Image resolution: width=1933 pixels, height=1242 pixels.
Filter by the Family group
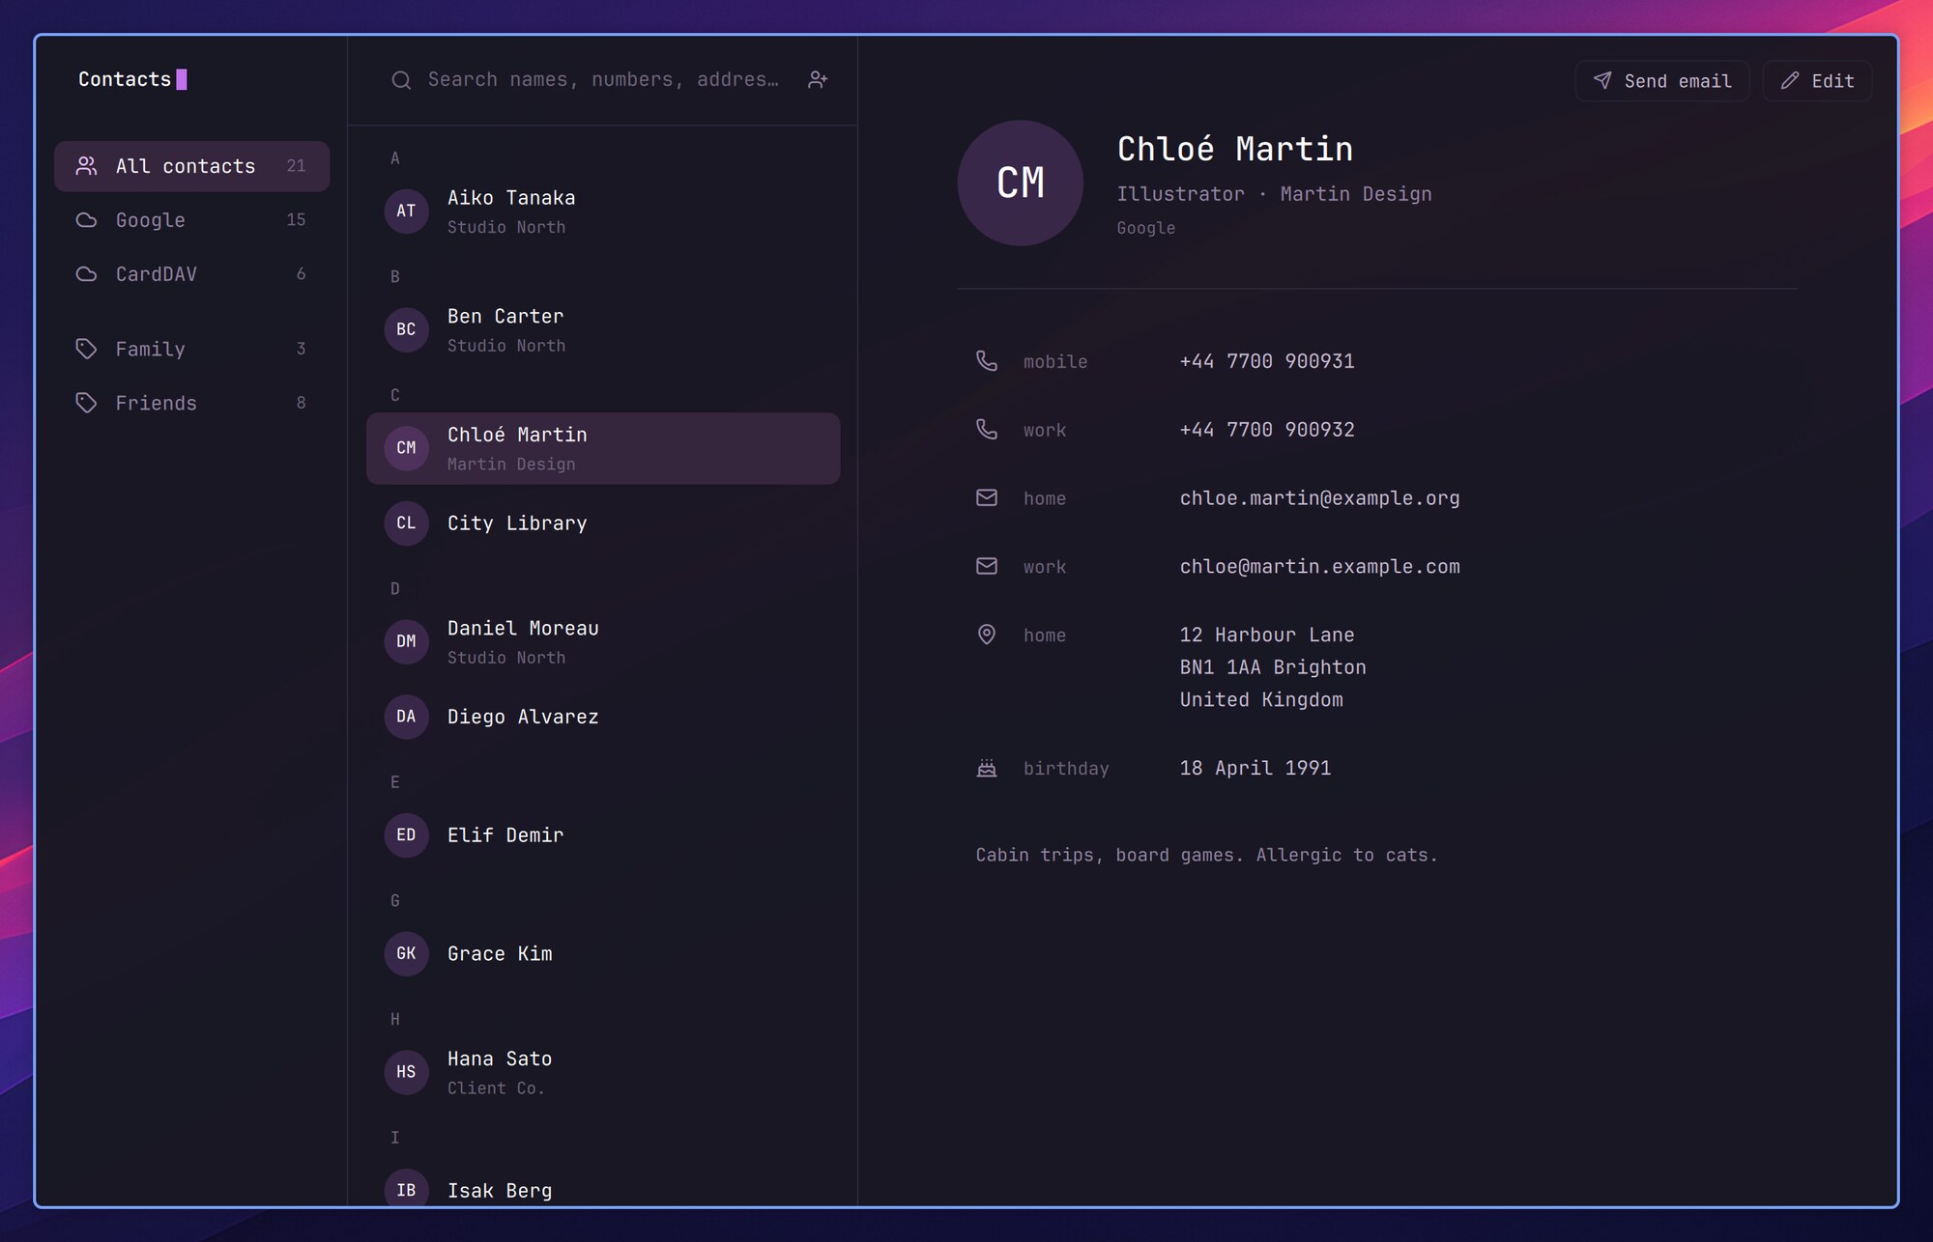pos(192,349)
